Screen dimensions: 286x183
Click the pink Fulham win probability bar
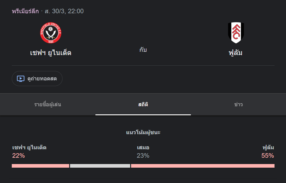203,166
